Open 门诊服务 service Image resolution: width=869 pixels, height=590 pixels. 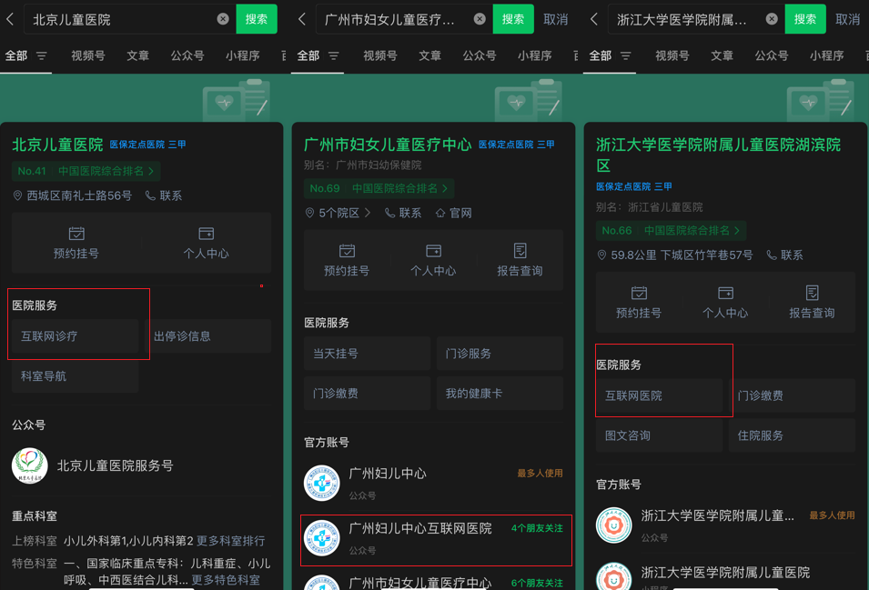500,353
